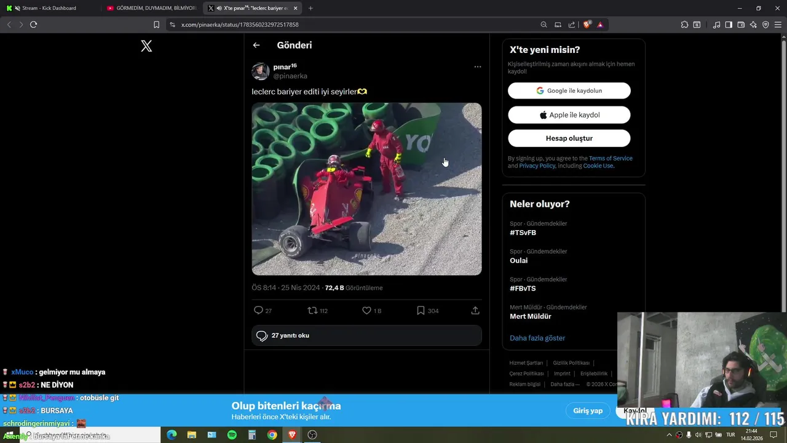The height and width of the screenshot is (443, 787).
Task: Sign up with 'Apple ile kaydol'
Action: point(569,115)
